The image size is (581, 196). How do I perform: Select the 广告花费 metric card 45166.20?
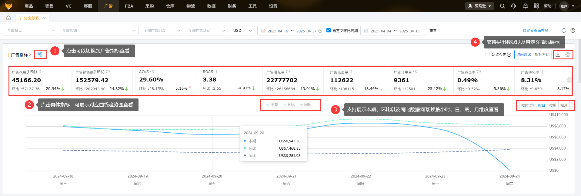[39, 80]
